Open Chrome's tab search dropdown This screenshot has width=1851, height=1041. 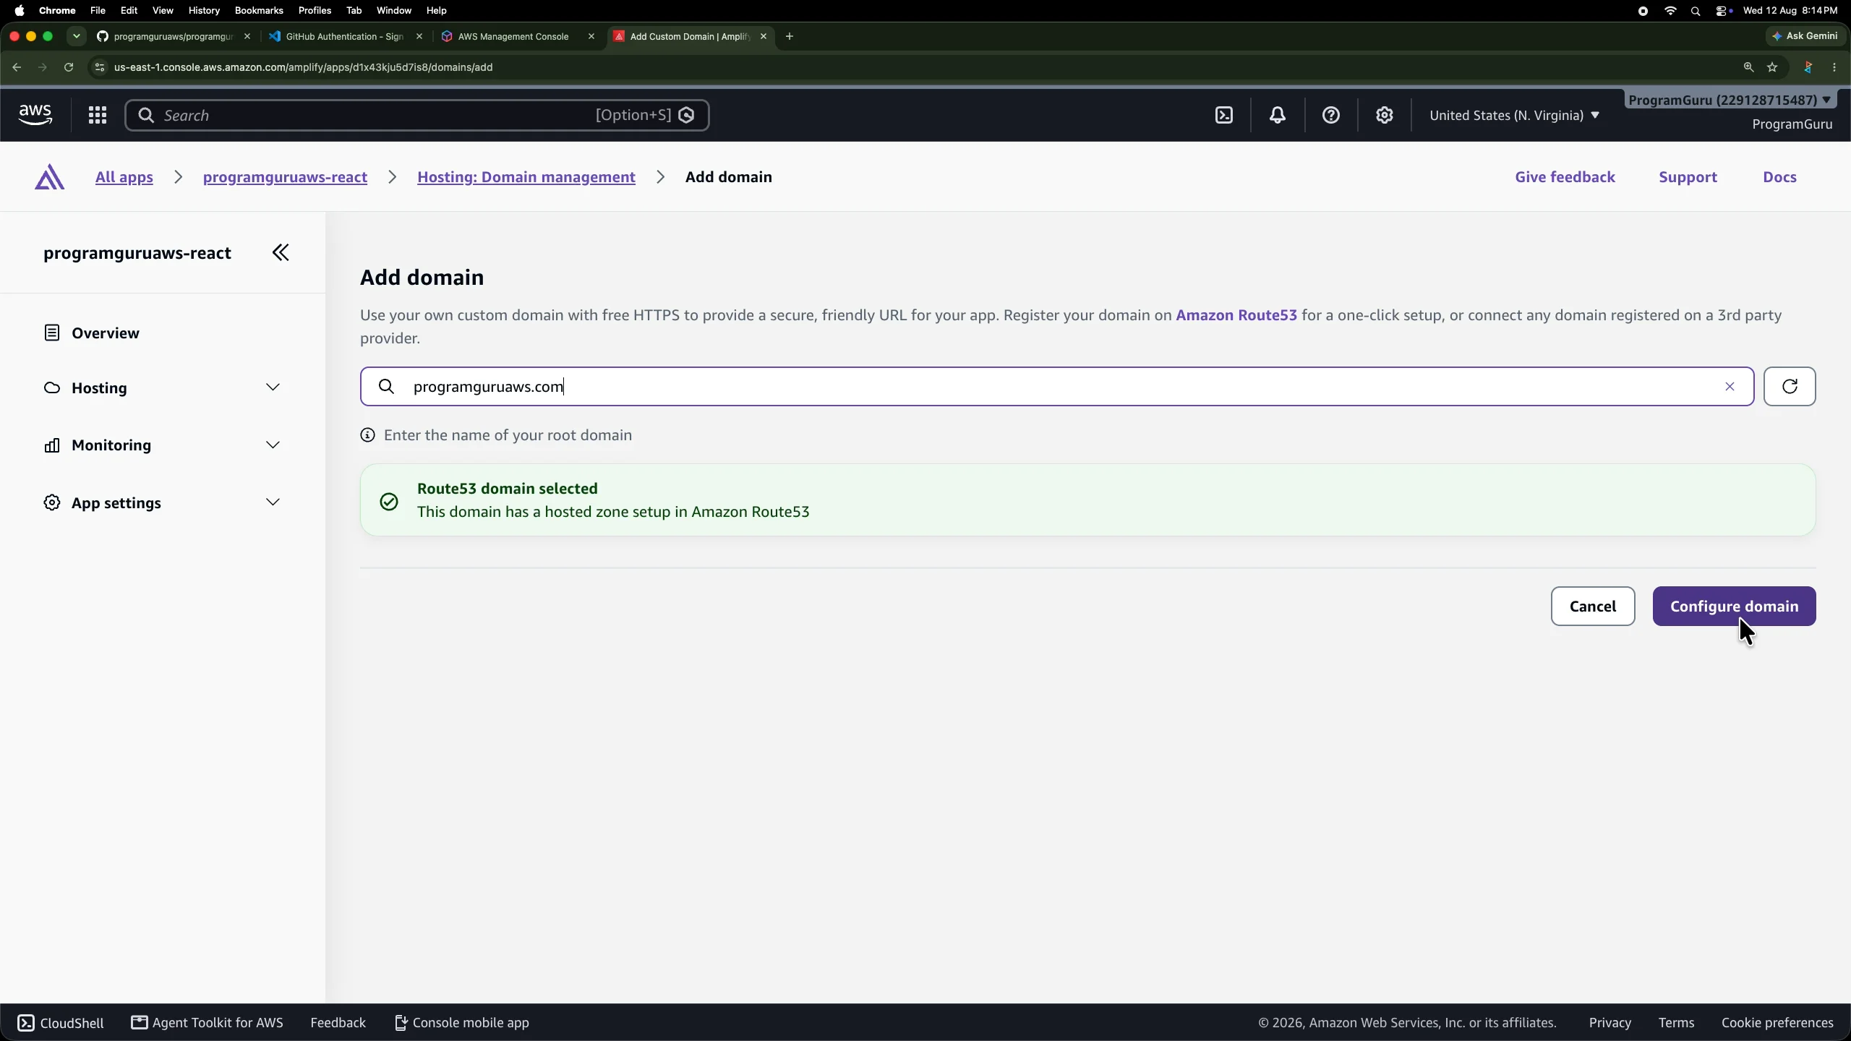pyautogui.click(x=76, y=36)
